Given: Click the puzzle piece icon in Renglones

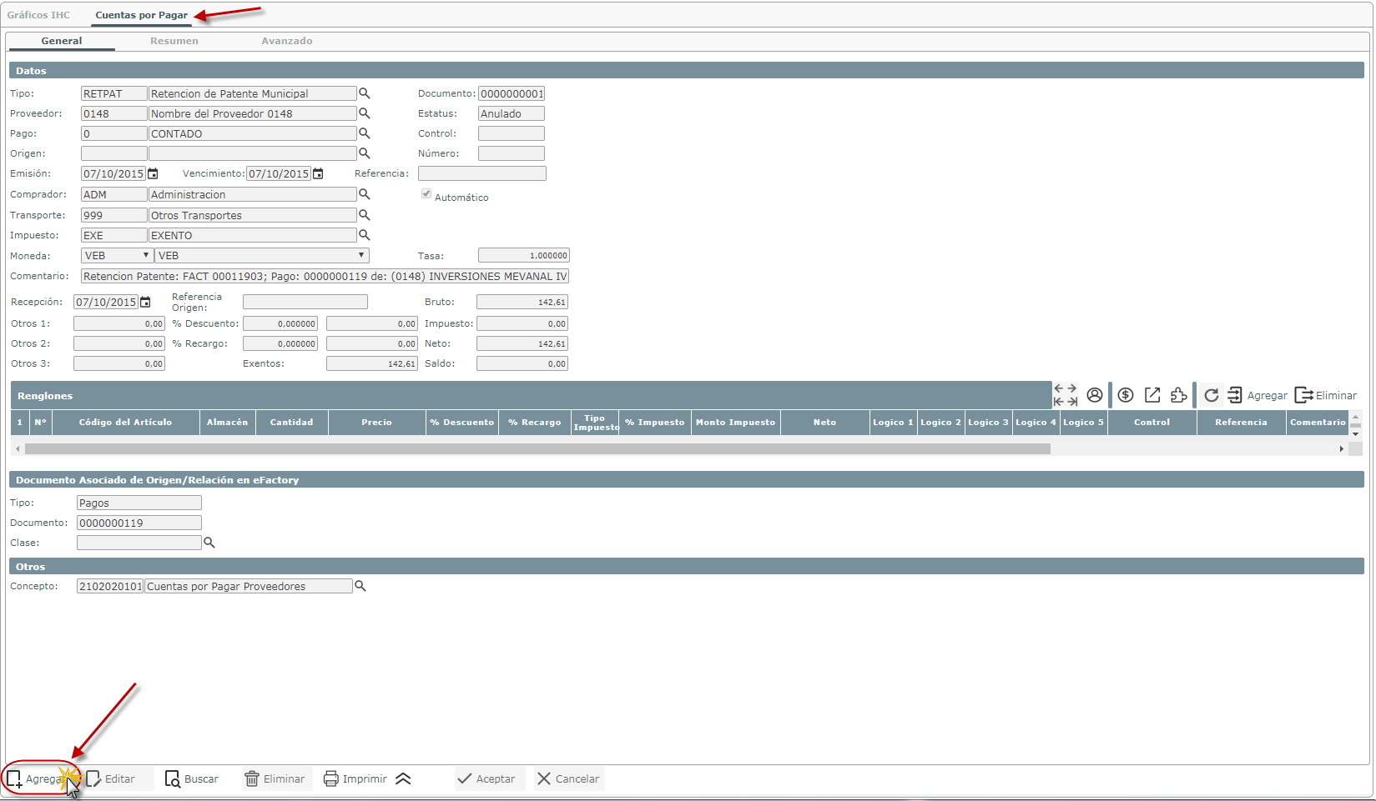Looking at the screenshot, I should tap(1178, 395).
